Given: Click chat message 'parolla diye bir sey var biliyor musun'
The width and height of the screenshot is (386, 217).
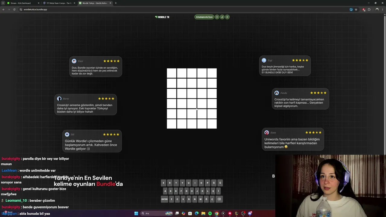Looking at the screenshot, I should coord(35,162).
